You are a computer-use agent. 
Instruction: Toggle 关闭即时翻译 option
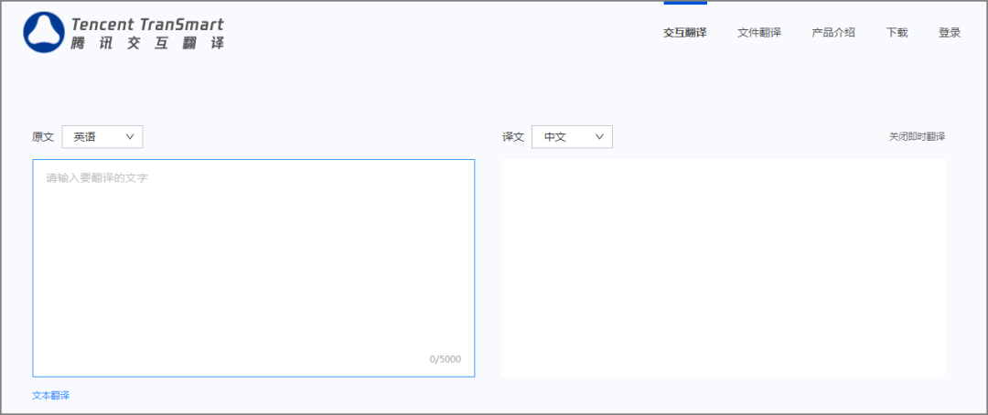[917, 136]
